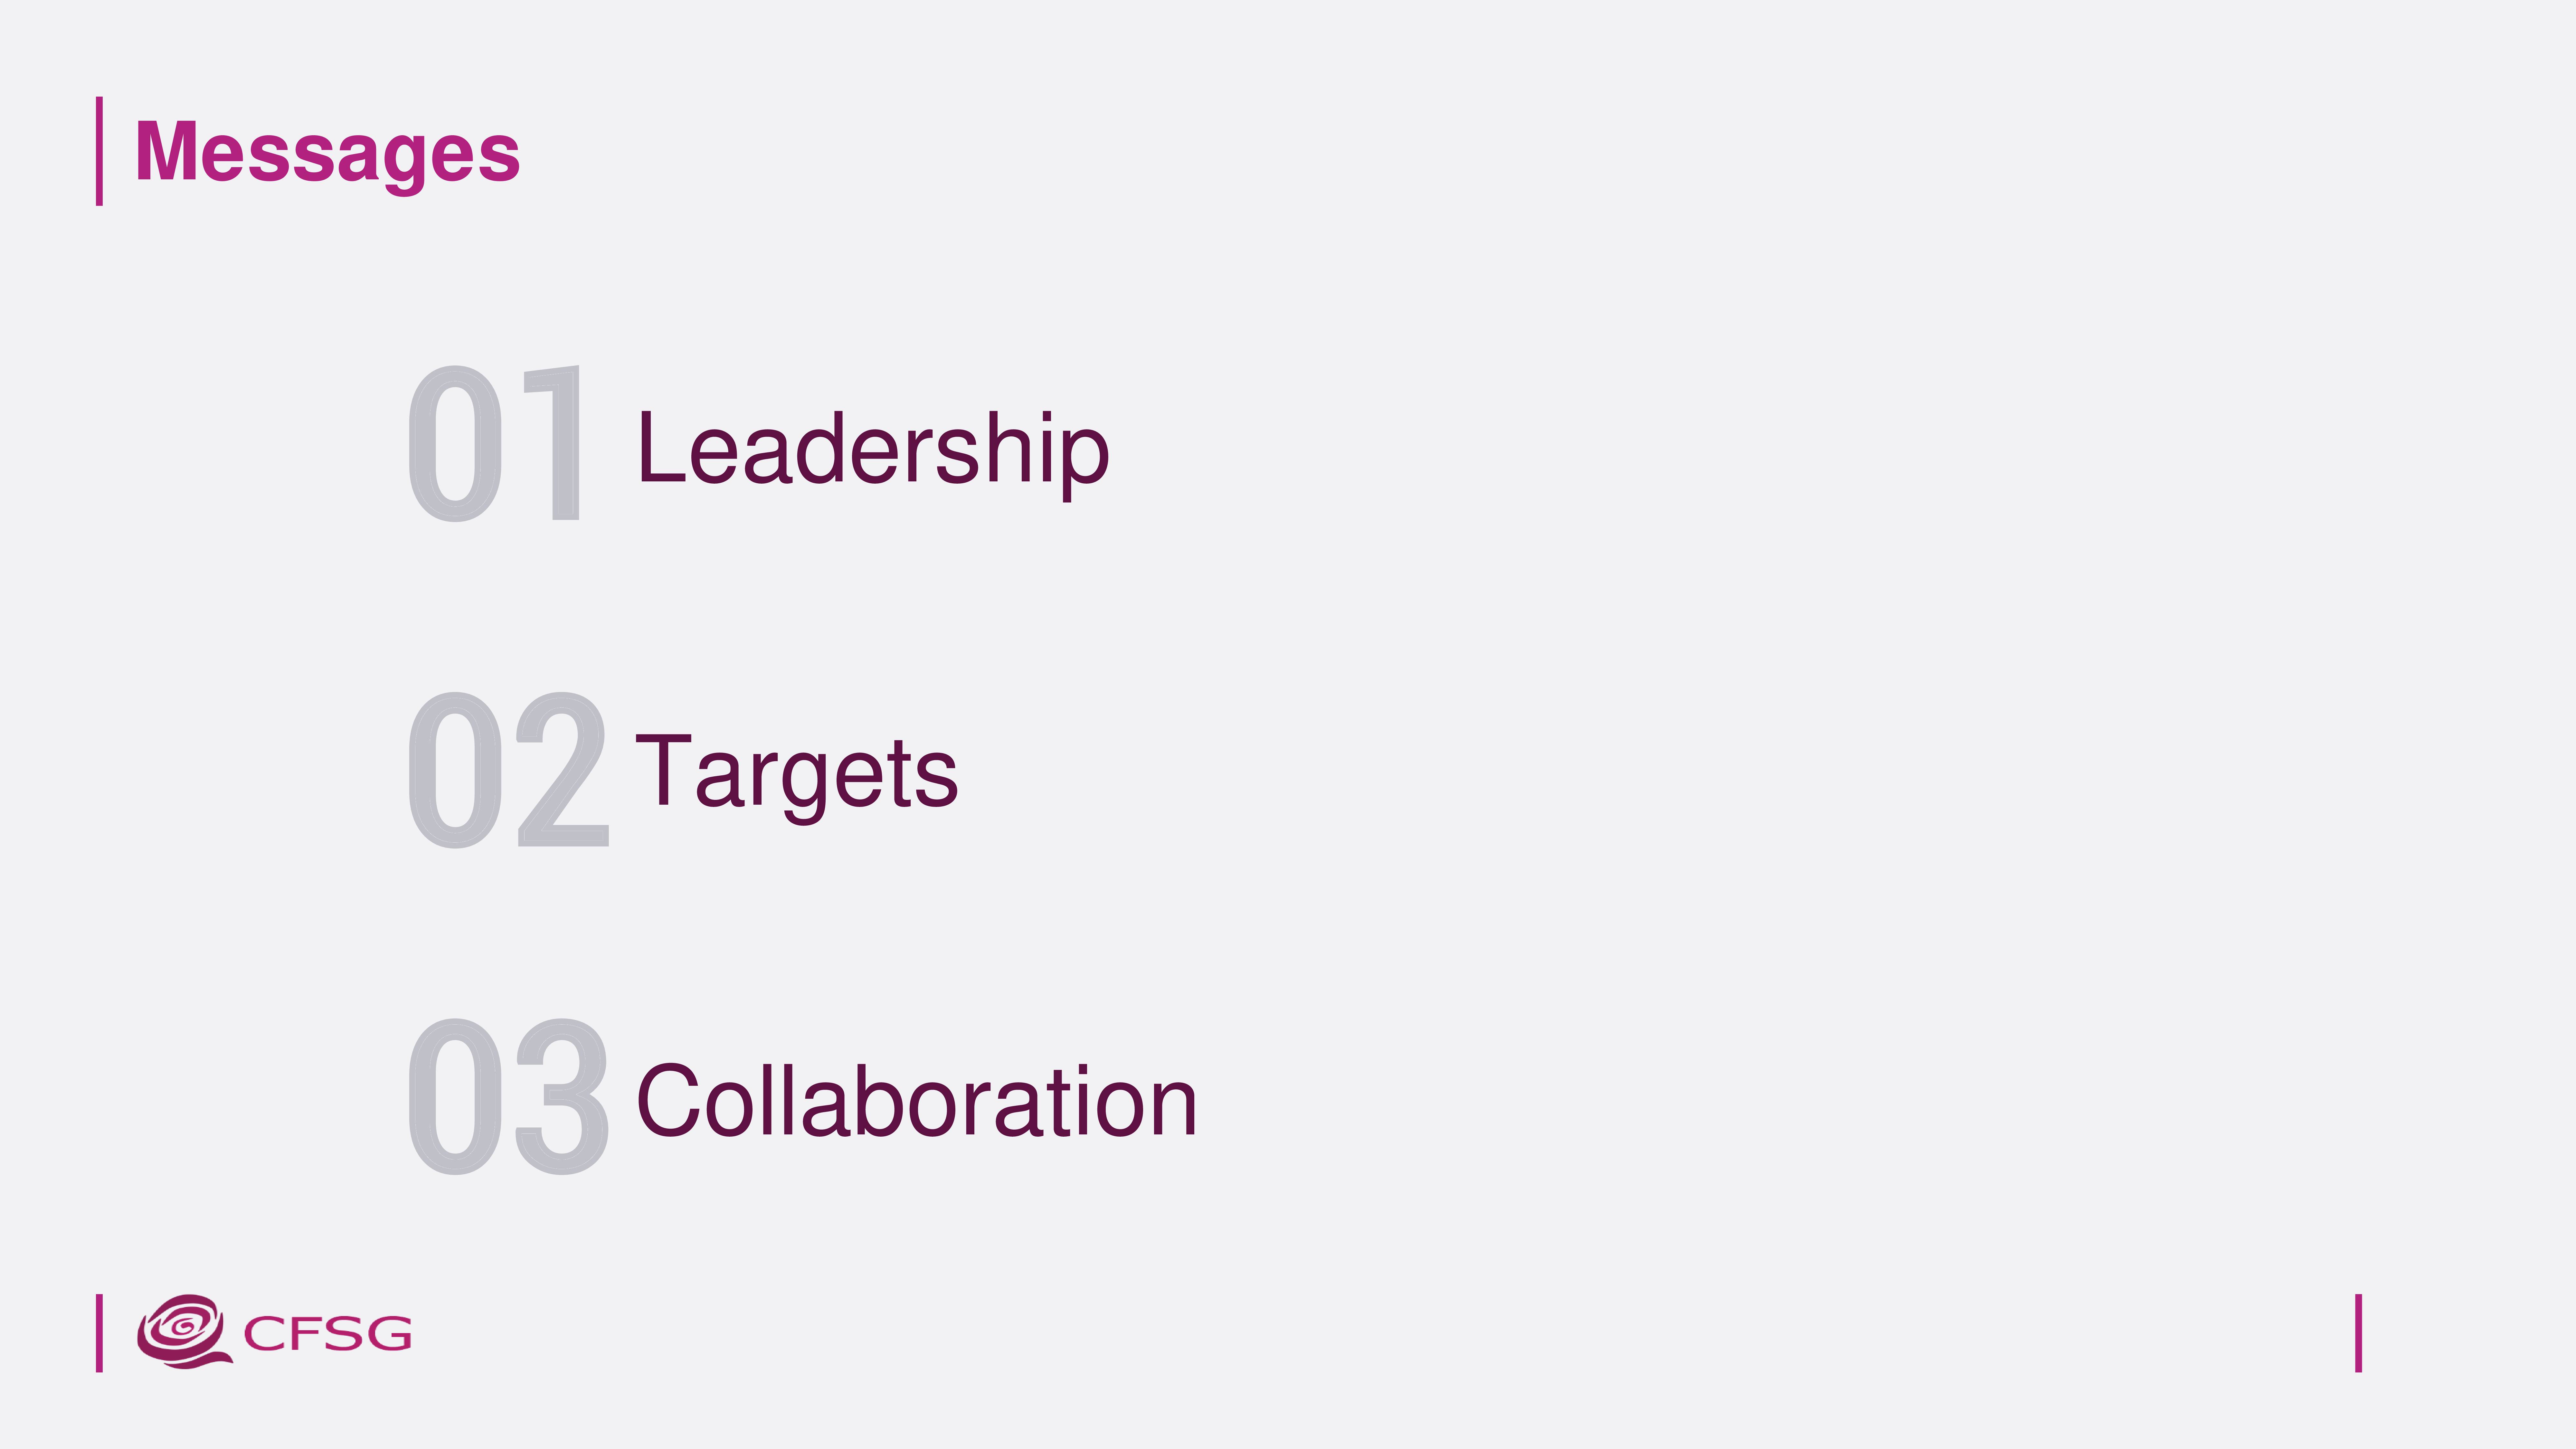Select the magenta bar left of the rose logo
The width and height of the screenshot is (2576, 1449).
click(x=99, y=1333)
